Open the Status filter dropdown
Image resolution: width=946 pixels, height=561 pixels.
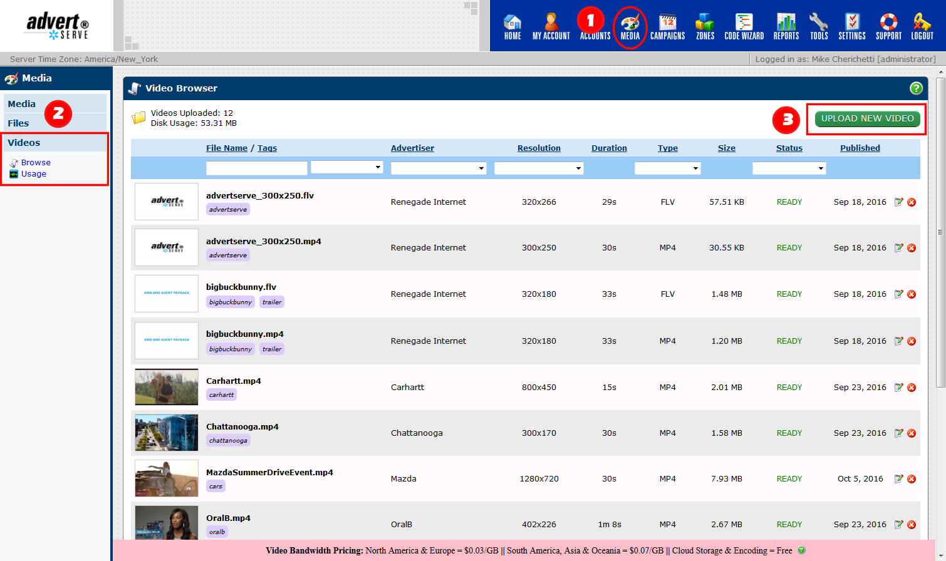[789, 168]
